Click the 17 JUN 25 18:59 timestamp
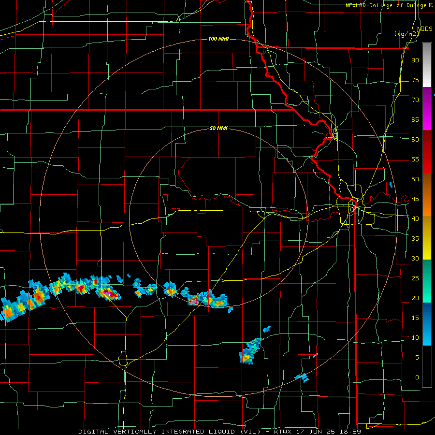The height and width of the screenshot is (435, 435). (x=328, y=432)
